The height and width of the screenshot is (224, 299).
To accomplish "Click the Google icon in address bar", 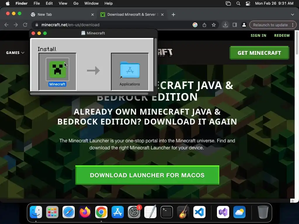I will (195, 25).
